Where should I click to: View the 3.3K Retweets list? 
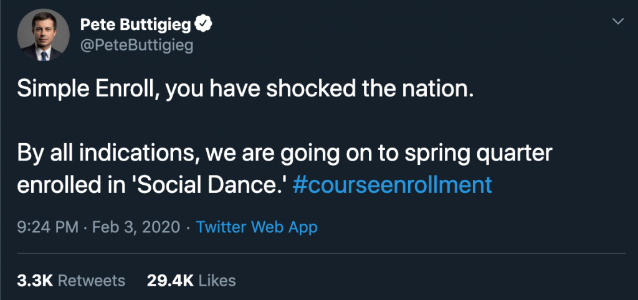pos(70,281)
